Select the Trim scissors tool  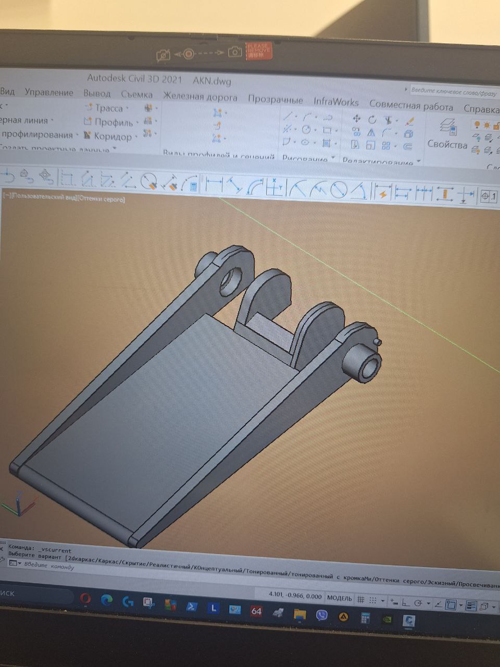(388, 120)
